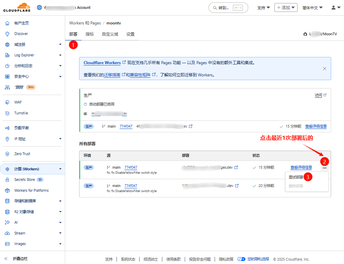Click the Secrets Store lock icon
Image resolution: width=344 pixels, height=264 pixels.
(x=7, y=179)
